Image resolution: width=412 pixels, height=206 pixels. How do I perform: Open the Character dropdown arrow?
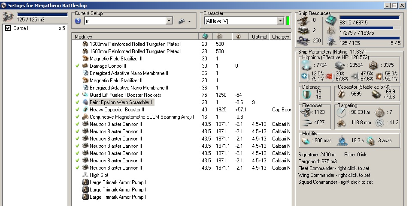pyautogui.click(x=281, y=21)
